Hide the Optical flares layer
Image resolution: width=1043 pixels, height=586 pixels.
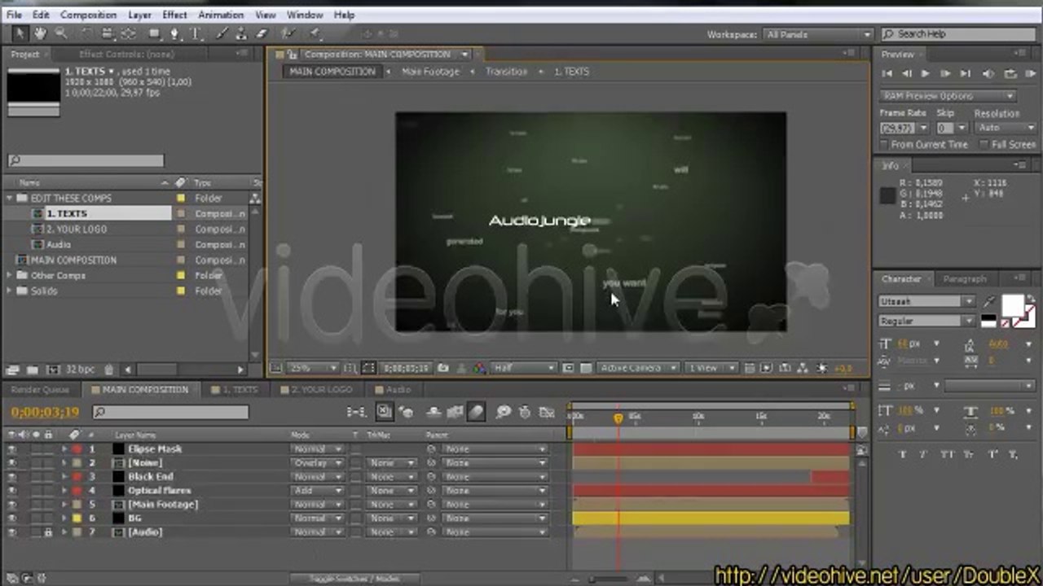tap(11, 491)
